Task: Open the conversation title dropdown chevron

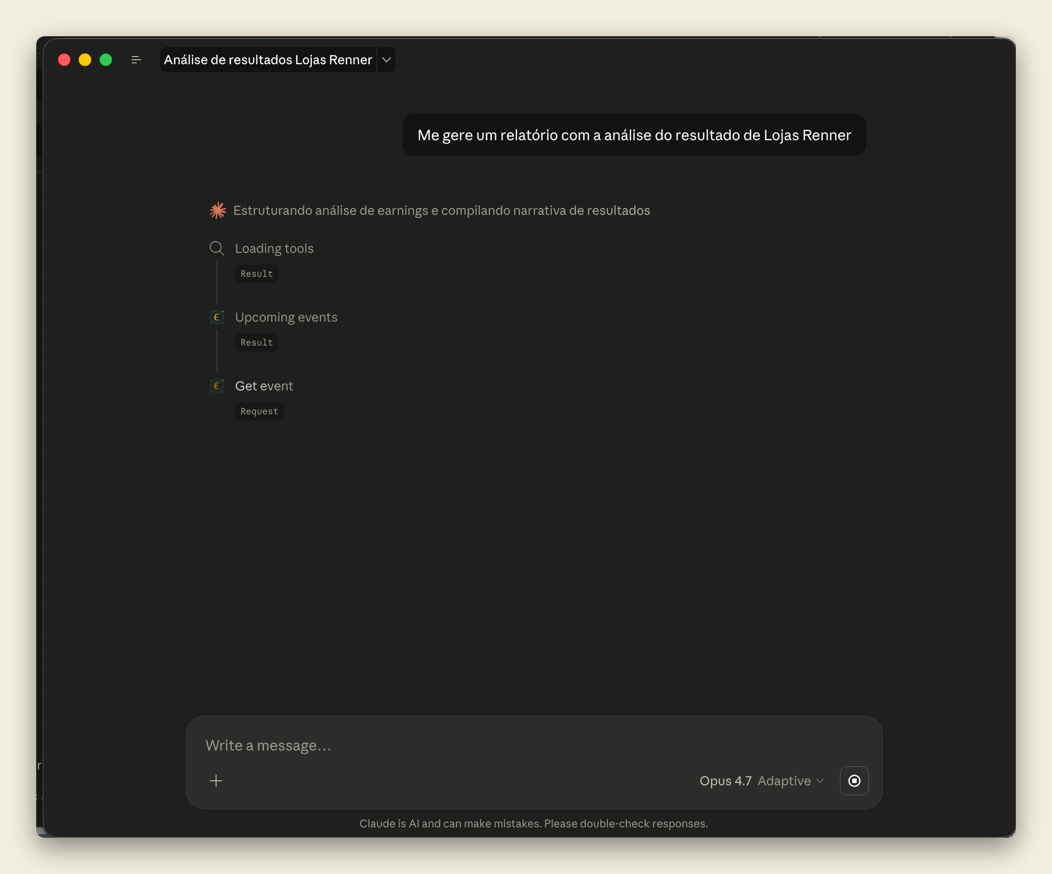Action: 386,60
